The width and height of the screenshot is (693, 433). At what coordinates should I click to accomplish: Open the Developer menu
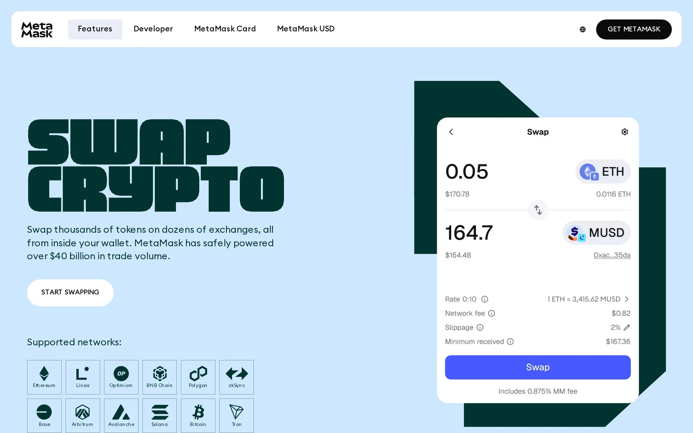coord(153,29)
